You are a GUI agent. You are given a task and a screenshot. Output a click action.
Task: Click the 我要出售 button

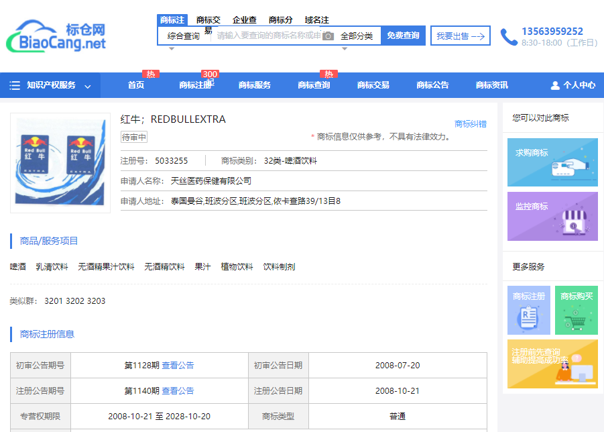[461, 36]
